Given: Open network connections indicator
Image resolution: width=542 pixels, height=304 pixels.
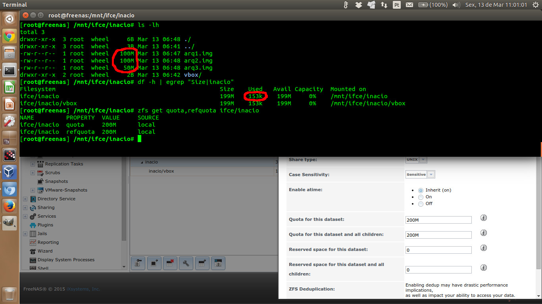Looking at the screenshot, I should [x=384, y=5].
